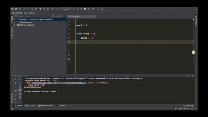The width and height of the screenshot is (208, 117).
Task: Click the Paste icon in the toolbar
Action: [40, 9]
